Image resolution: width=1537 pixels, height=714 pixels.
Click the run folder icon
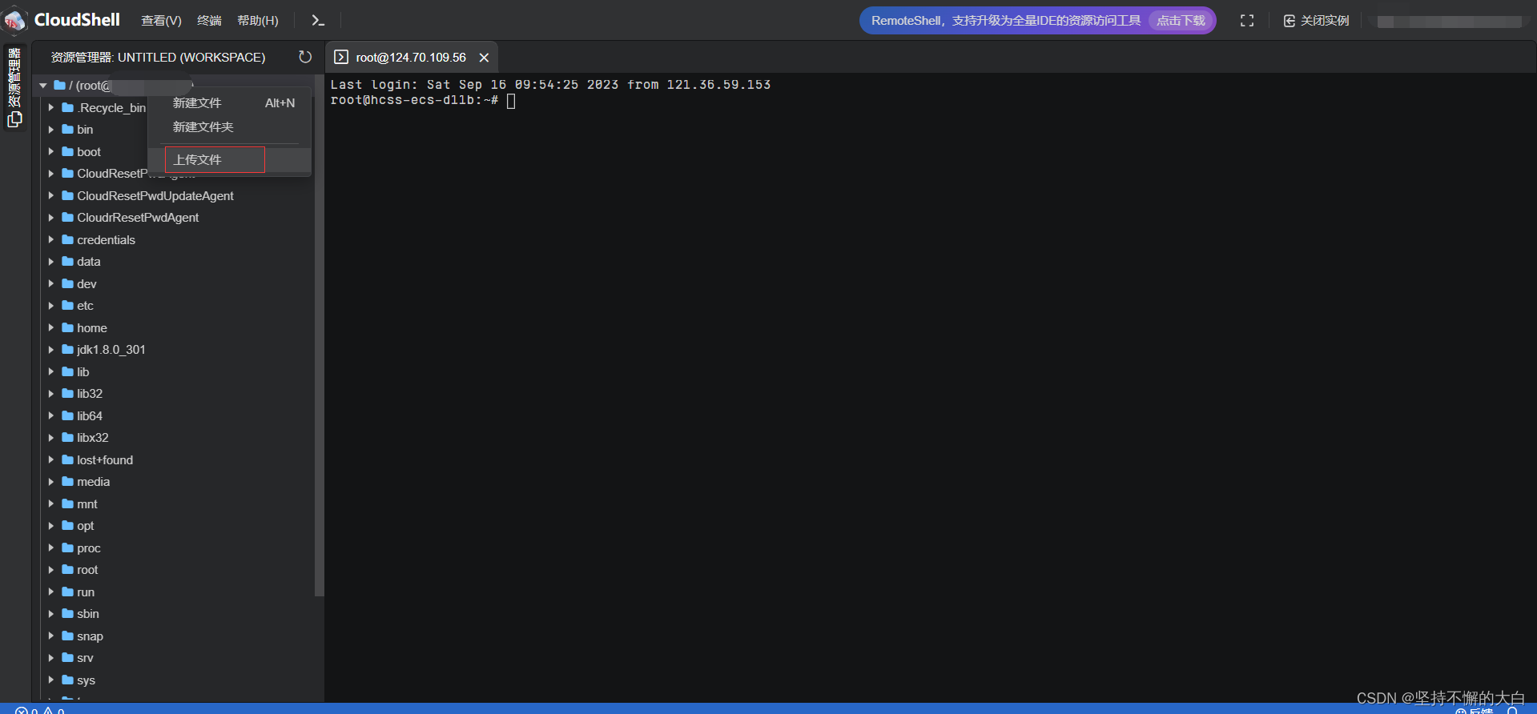point(68,592)
